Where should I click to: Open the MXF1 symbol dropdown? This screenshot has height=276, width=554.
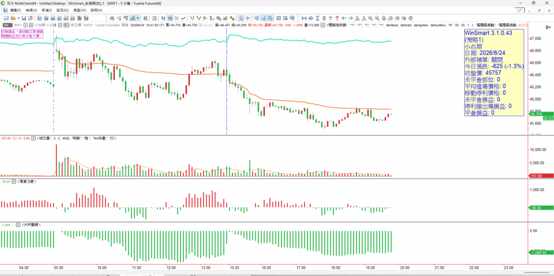pyautogui.click(x=26, y=25)
